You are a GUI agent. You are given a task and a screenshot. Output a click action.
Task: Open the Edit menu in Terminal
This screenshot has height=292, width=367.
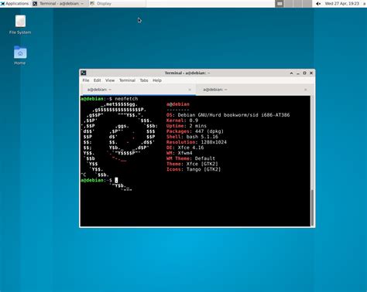pos(97,80)
